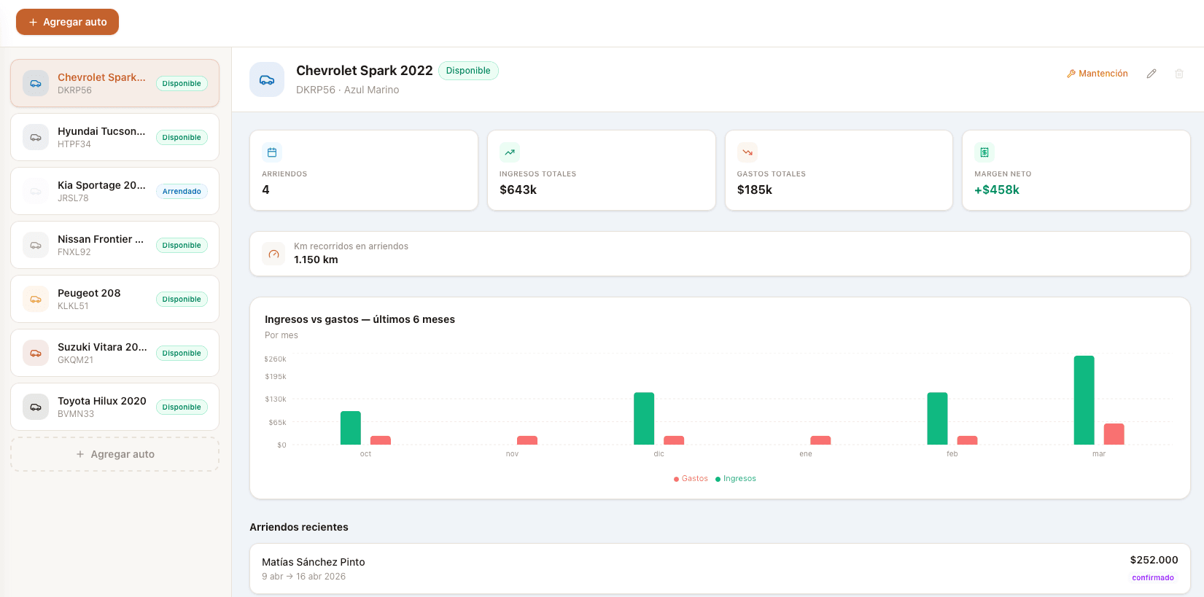
Task: Click the speedometer icon beside Km recorridos
Action: point(273,254)
